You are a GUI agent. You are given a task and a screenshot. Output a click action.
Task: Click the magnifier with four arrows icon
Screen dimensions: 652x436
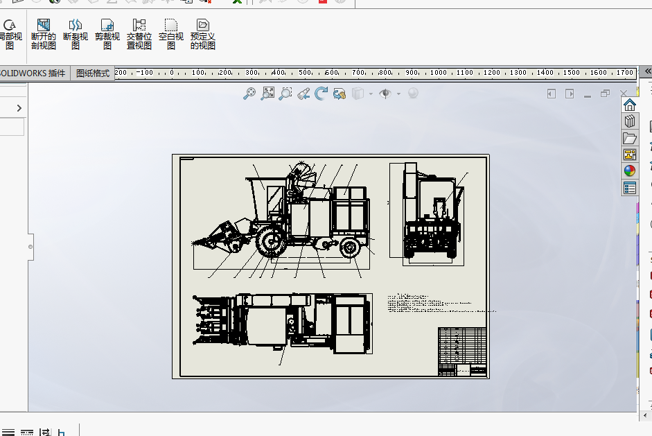[x=249, y=94]
